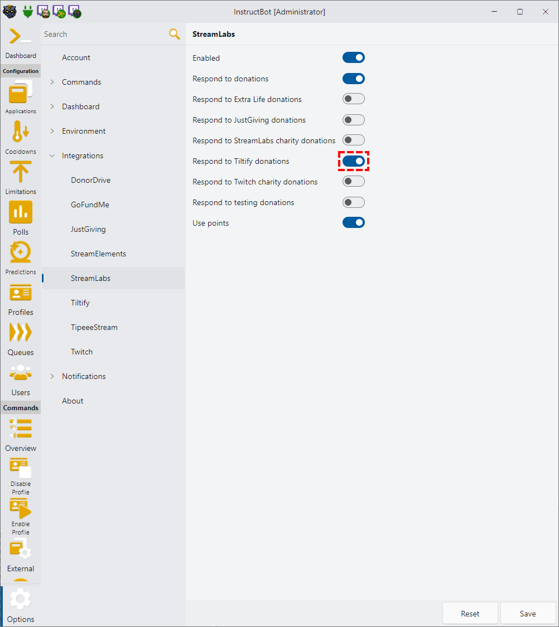Minimize the InstructBot window

click(x=494, y=12)
